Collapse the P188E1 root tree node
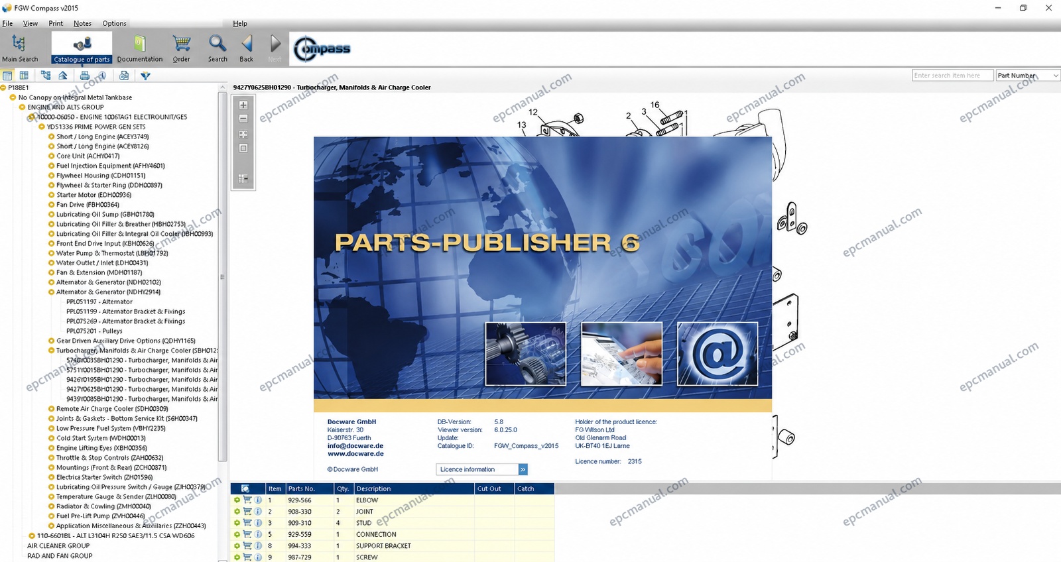The height and width of the screenshot is (562, 1061). 3,87
